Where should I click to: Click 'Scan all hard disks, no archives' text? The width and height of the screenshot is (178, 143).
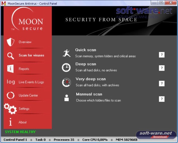(x=96, y=70)
